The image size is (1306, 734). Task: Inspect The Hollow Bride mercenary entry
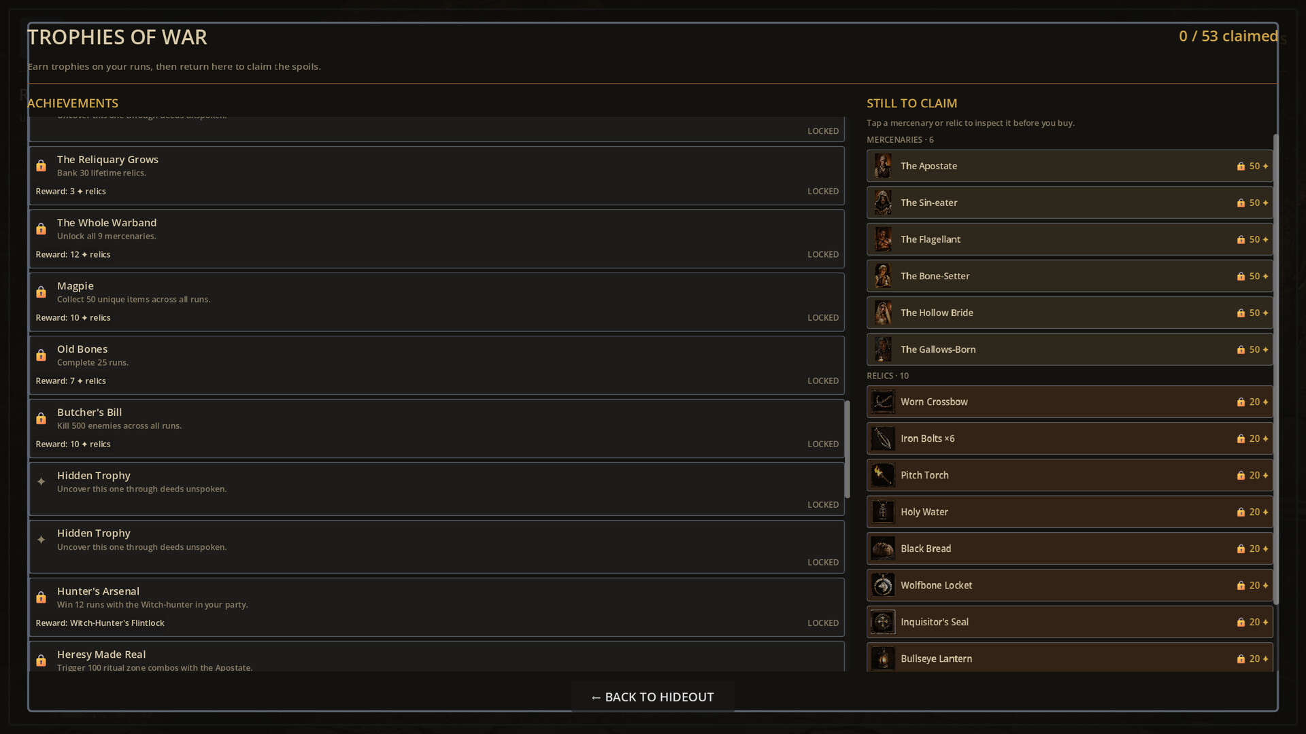(x=1069, y=313)
